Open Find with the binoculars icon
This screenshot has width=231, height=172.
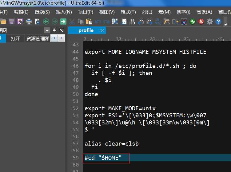(132, 21)
